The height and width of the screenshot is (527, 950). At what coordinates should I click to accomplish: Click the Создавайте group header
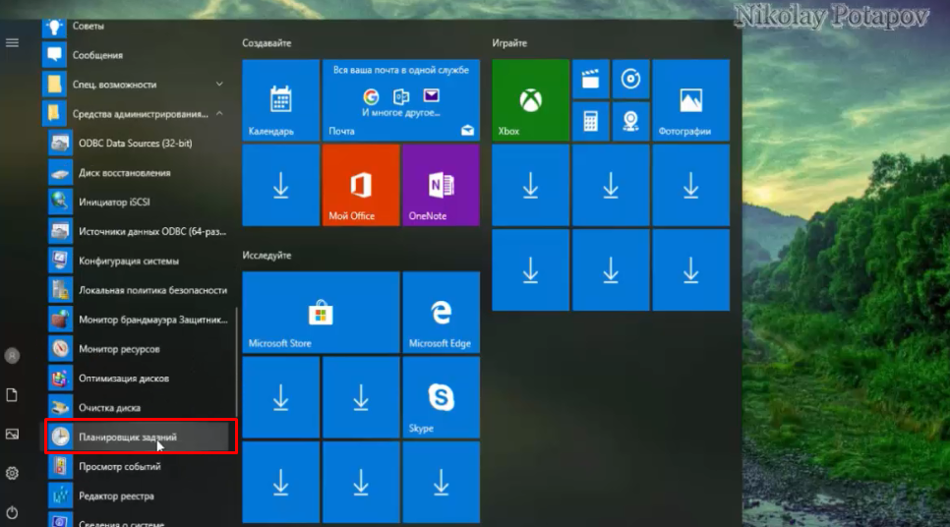pos(267,43)
